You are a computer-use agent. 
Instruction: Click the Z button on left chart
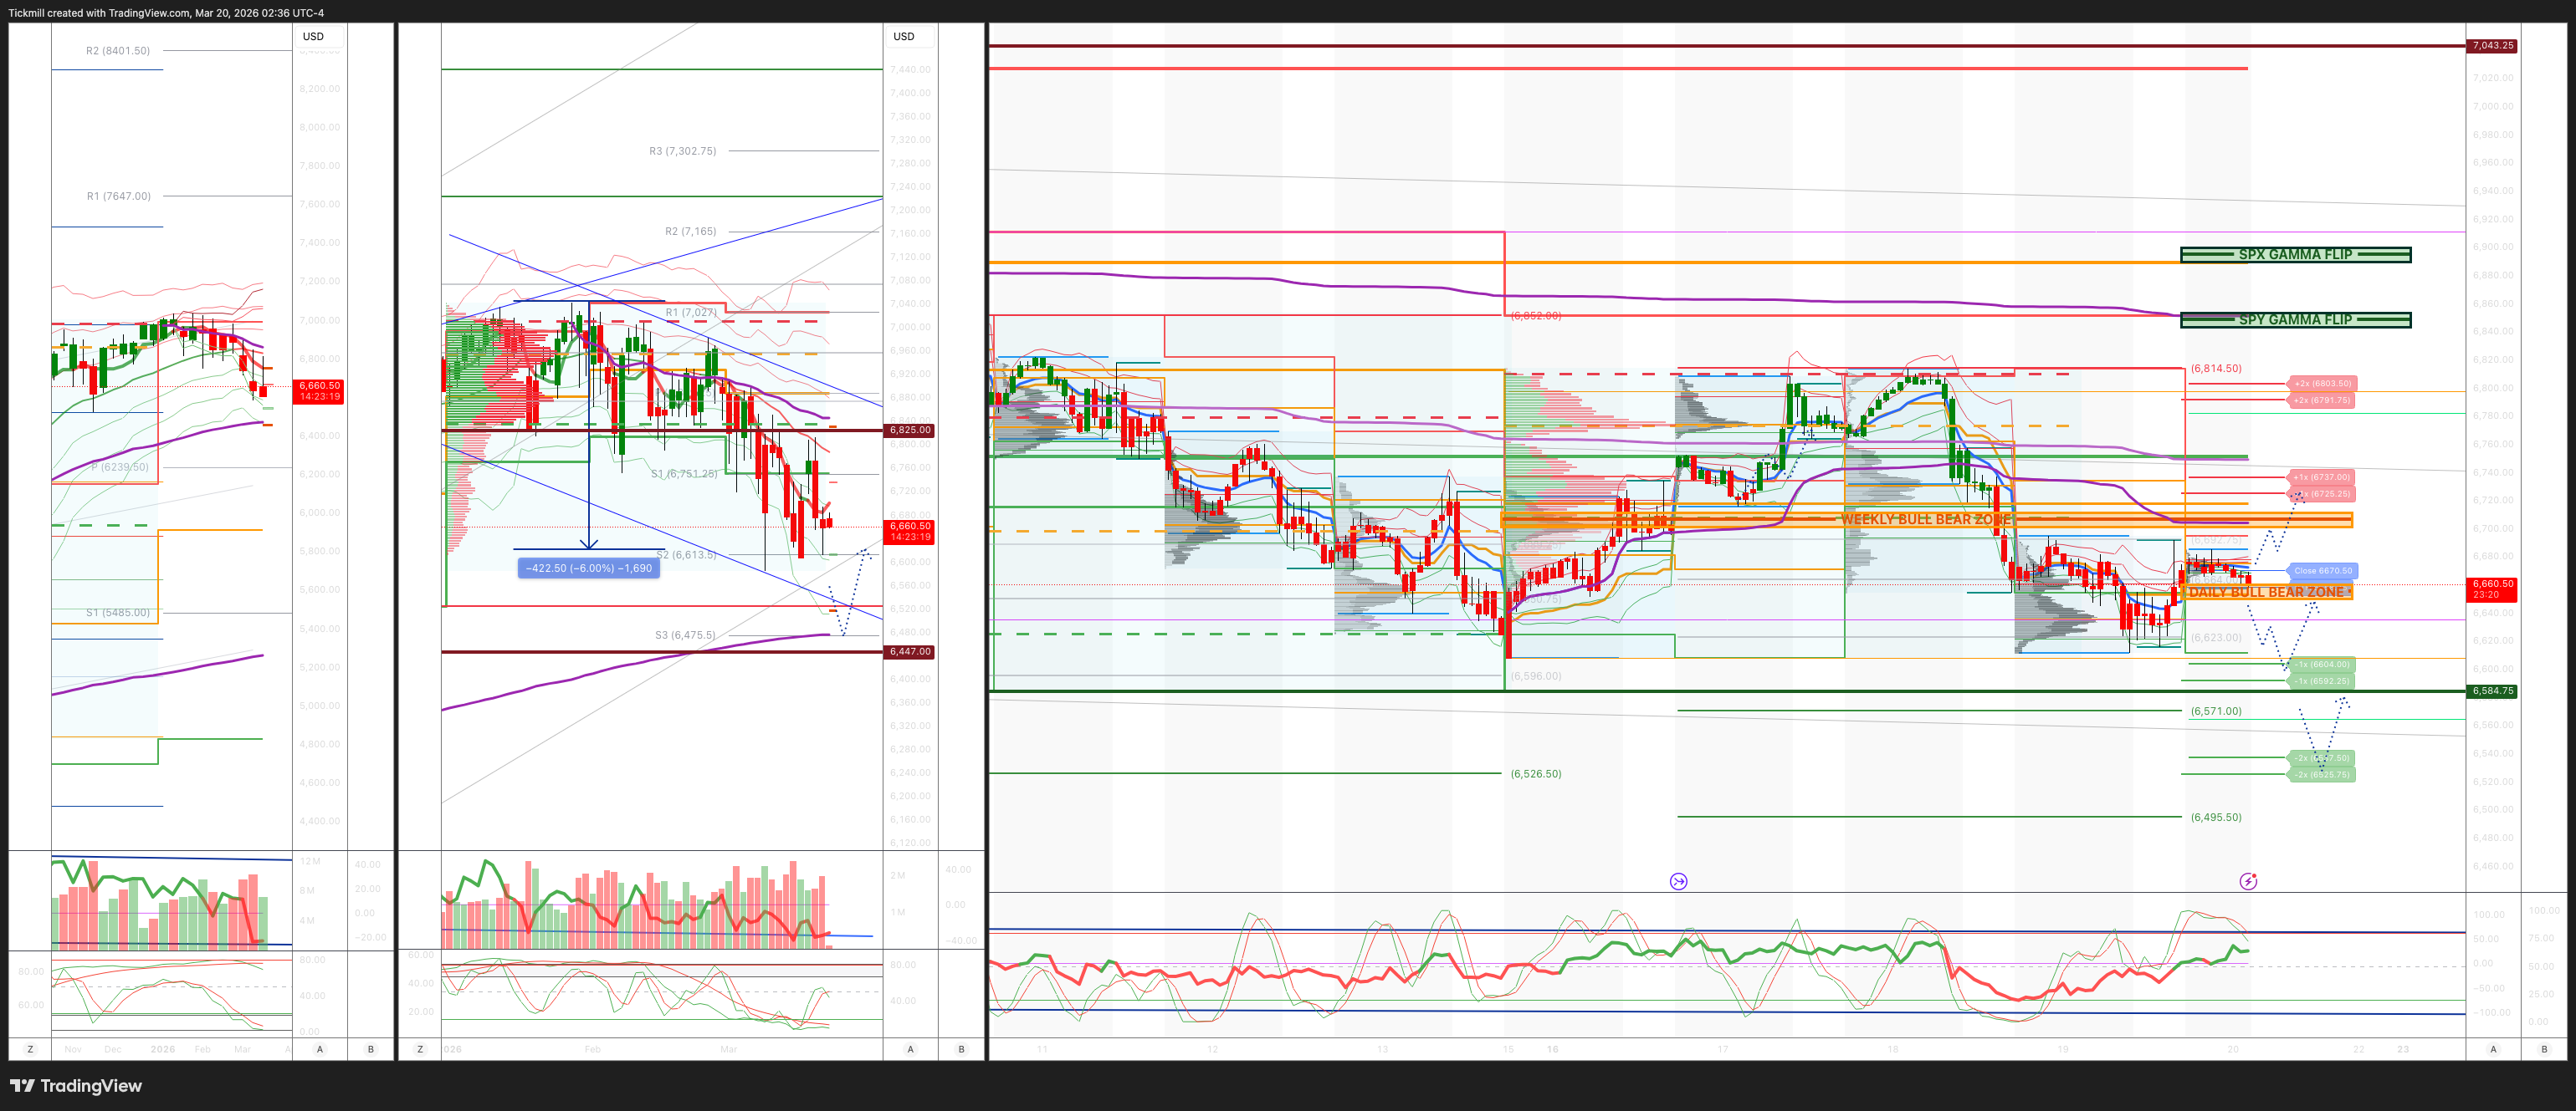point(30,1049)
